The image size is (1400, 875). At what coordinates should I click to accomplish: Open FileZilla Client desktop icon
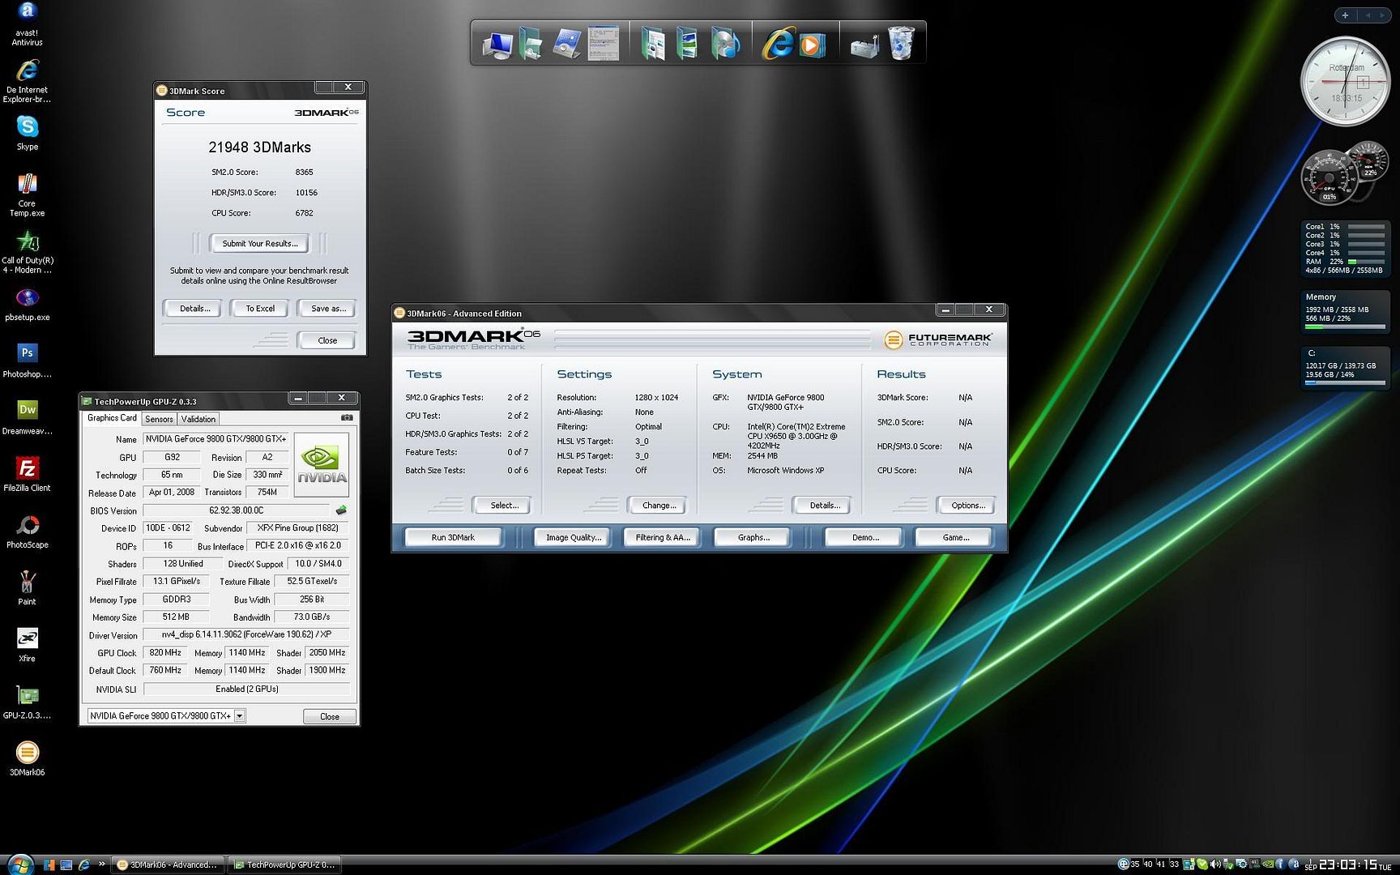(27, 474)
